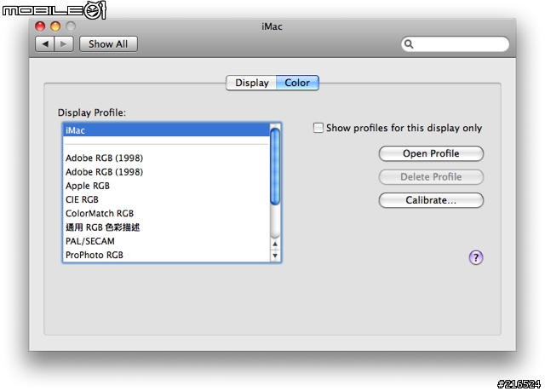Switch to the Display tab

[251, 83]
